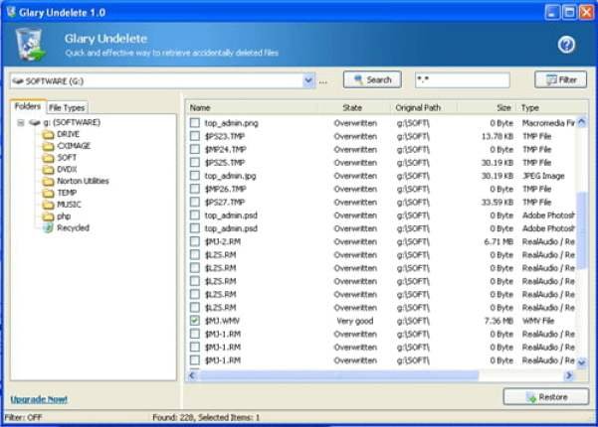598x427 pixels.
Task: Open the SOFTWARE (G:) drive dropdown
Action: 308,80
